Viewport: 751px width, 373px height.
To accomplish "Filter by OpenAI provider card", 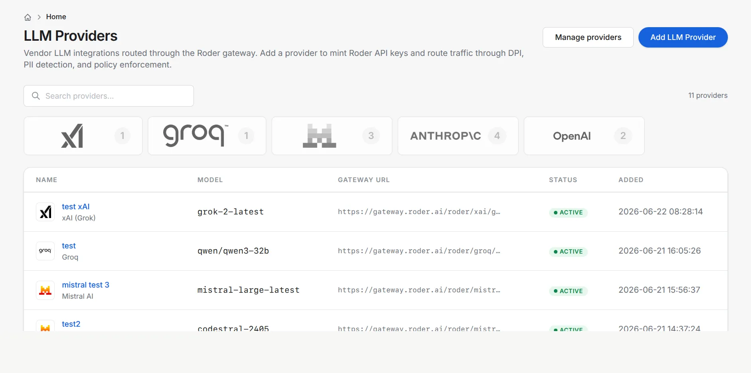I will (x=584, y=136).
